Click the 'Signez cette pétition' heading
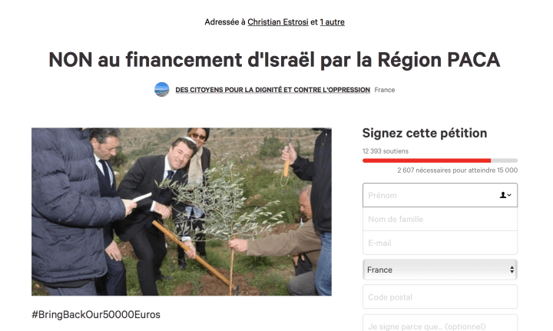The image size is (553, 331). click(425, 133)
